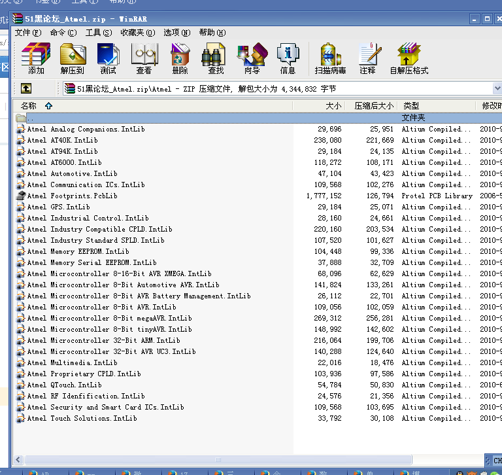Go up one folder level icon
Image resolution: width=502 pixels, height=475 pixels.
click(26, 88)
